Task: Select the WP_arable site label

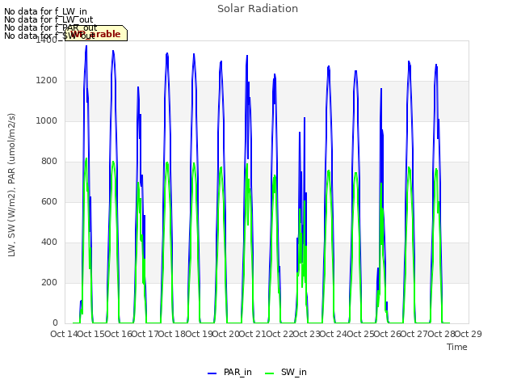Action: (x=96, y=34)
